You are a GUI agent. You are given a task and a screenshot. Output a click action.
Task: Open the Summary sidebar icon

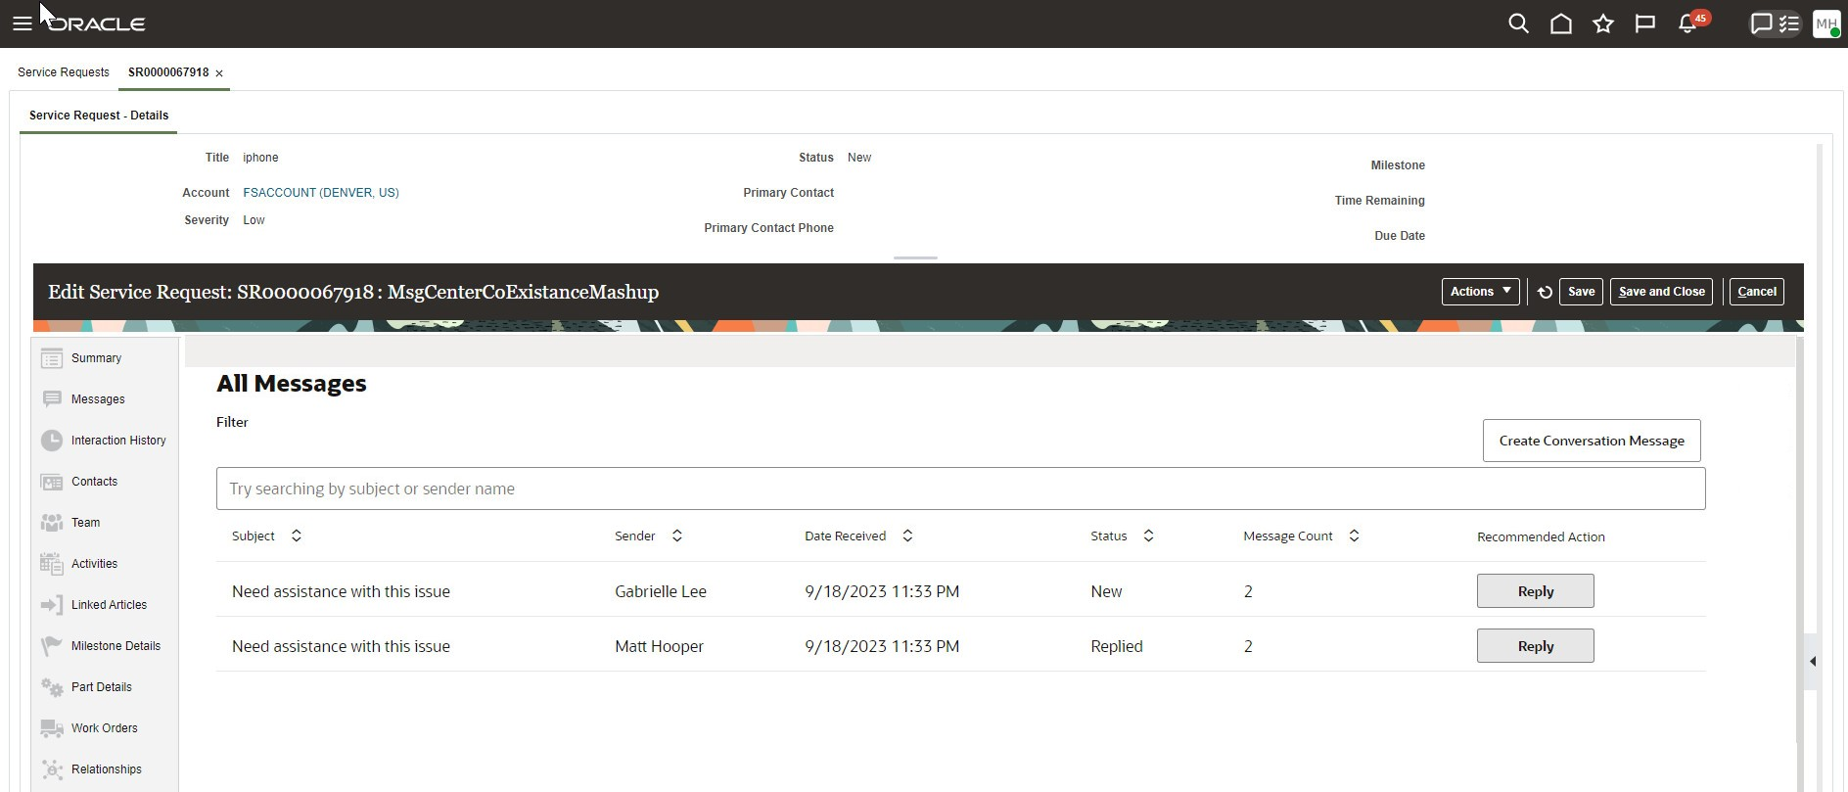(52, 358)
